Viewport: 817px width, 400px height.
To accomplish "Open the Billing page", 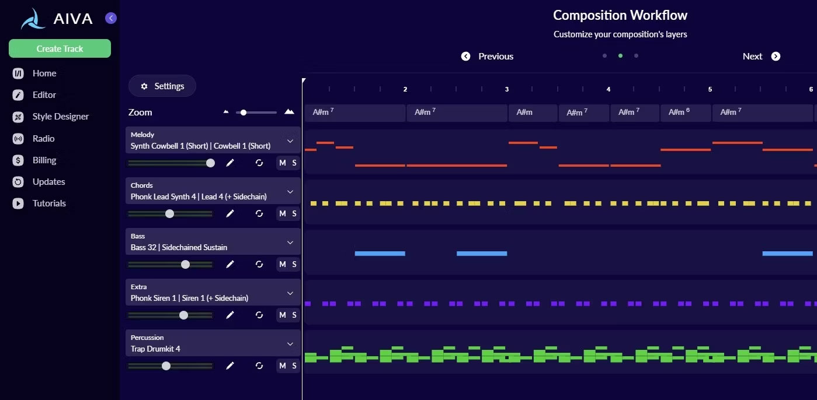I will (x=44, y=160).
